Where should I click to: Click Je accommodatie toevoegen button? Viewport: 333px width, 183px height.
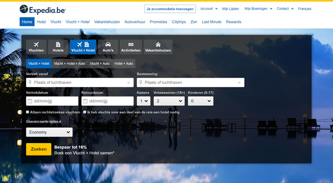[x=170, y=9]
